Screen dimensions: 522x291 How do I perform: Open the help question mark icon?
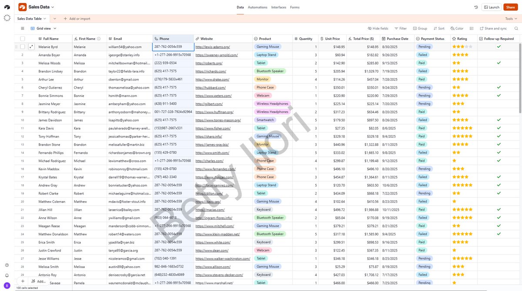click(7, 265)
